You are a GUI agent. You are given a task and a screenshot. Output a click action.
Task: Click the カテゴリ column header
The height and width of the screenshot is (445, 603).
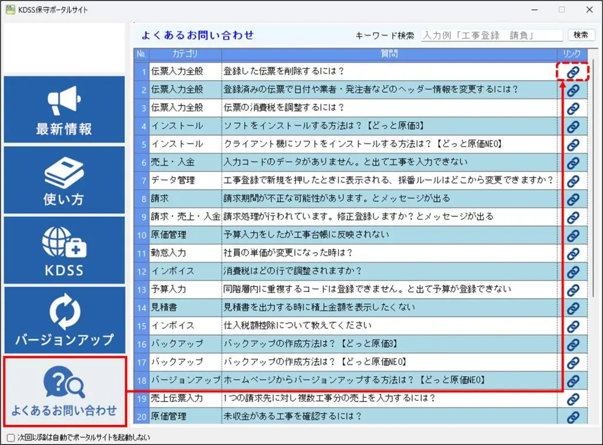[185, 54]
